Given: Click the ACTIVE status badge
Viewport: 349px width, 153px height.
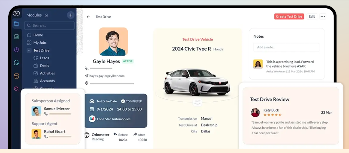Looking at the screenshot, I should click(128, 61).
